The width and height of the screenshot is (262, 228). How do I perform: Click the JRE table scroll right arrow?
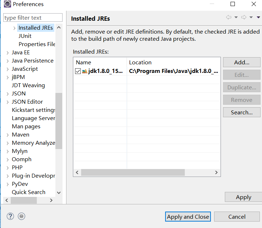216,172
